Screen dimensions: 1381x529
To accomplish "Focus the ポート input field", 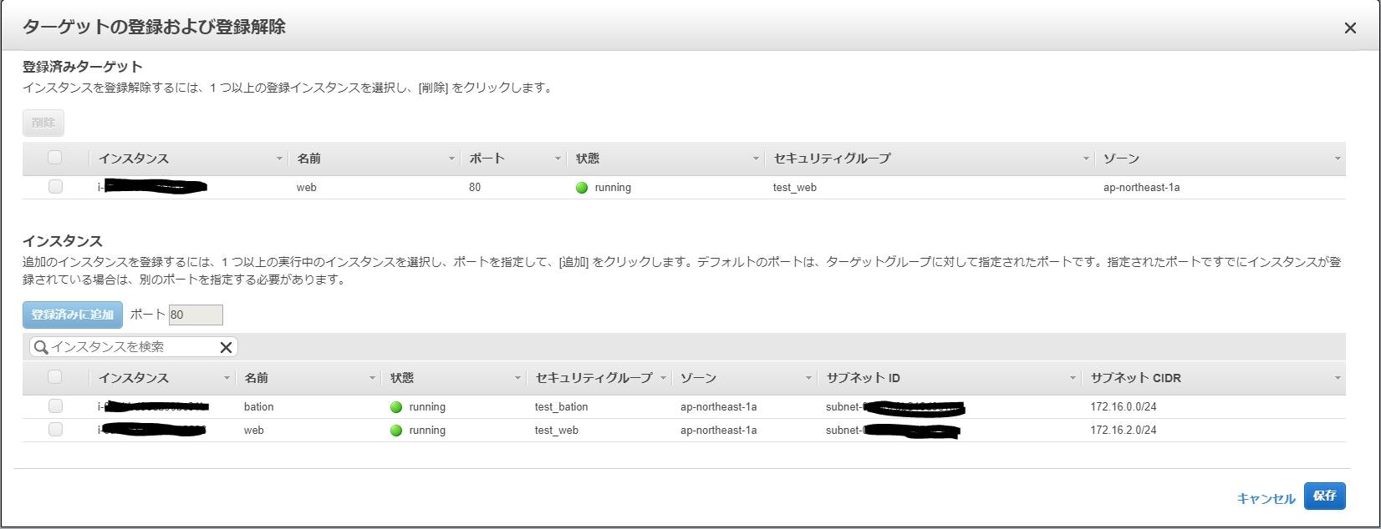I will pyautogui.click(x=196, y=315).
